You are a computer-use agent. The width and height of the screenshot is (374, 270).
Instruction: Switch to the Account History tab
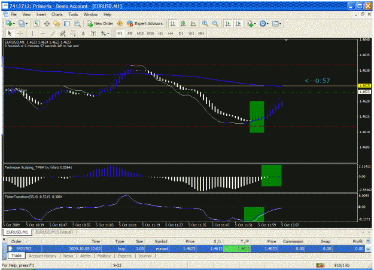pos(42,256)
